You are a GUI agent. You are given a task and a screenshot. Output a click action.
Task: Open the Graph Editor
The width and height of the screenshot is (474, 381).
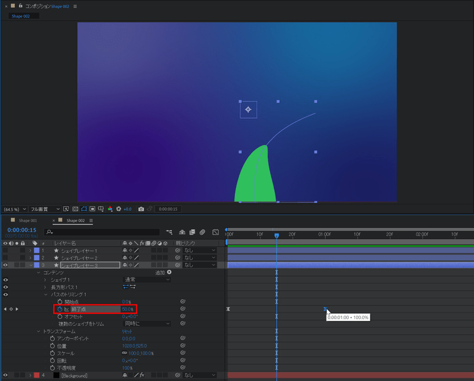pyautogui.click(x=215, y=232)
